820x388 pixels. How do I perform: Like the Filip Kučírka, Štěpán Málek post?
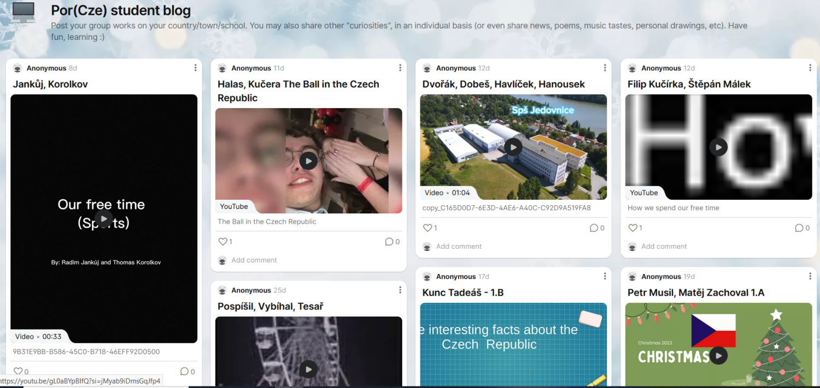click(632, 228)
